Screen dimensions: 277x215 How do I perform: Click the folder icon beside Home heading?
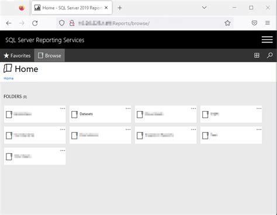pyautogui.click(x=8, y=68)
